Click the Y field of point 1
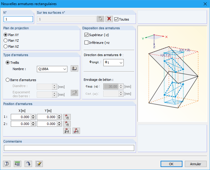Image resolution: width=210 pixels, height=170 pixels. [47, 117]
